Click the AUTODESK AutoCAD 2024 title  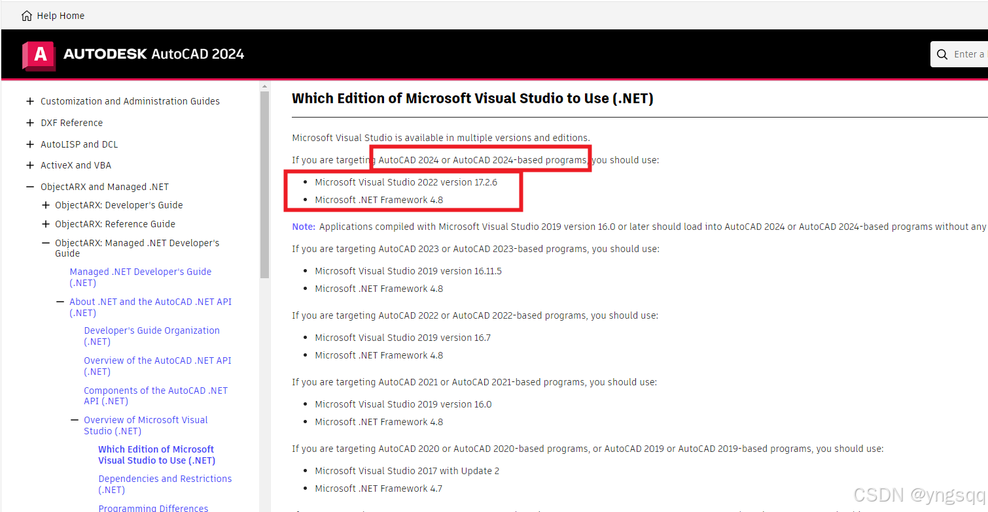[x=154, y=54]
